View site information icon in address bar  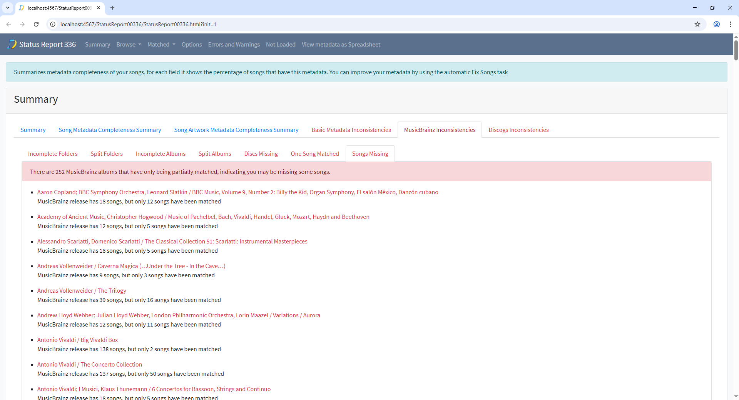(53, 24)
